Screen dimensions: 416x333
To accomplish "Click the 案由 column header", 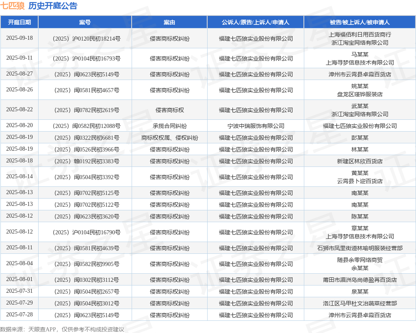I will point(169,22).
